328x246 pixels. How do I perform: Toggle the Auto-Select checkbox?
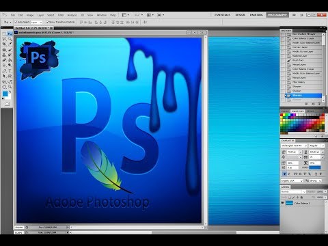point(16,22)
